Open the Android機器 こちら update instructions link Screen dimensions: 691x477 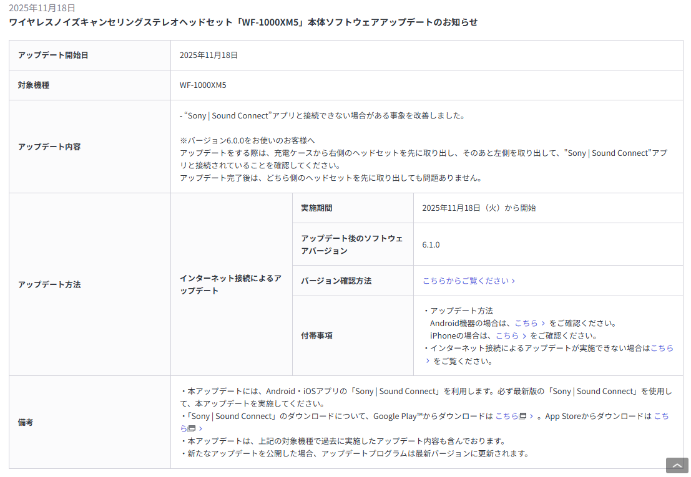coord(526,324)
